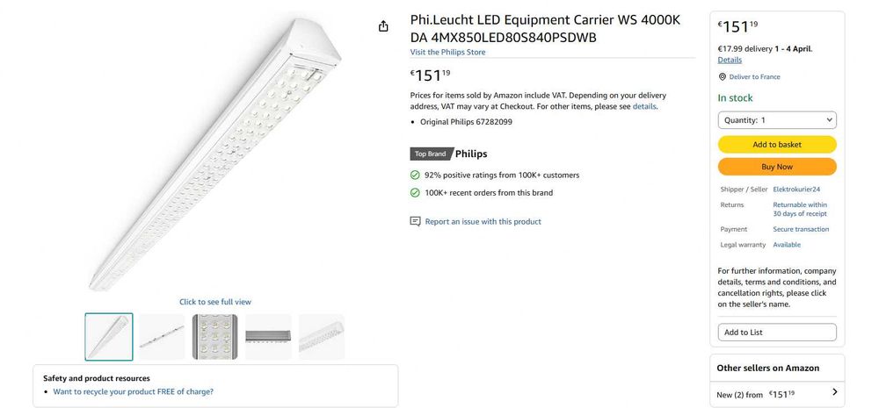Expand the New (2) from offers chevron
This screenshot has height=408, width=879.
pyautogui.click(x=835, y=392)
